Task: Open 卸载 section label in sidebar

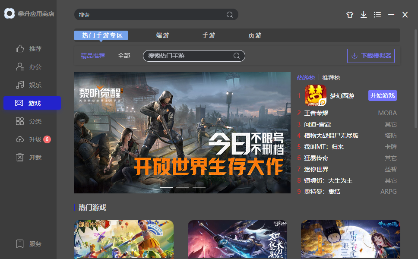Action: pos(35,158)
